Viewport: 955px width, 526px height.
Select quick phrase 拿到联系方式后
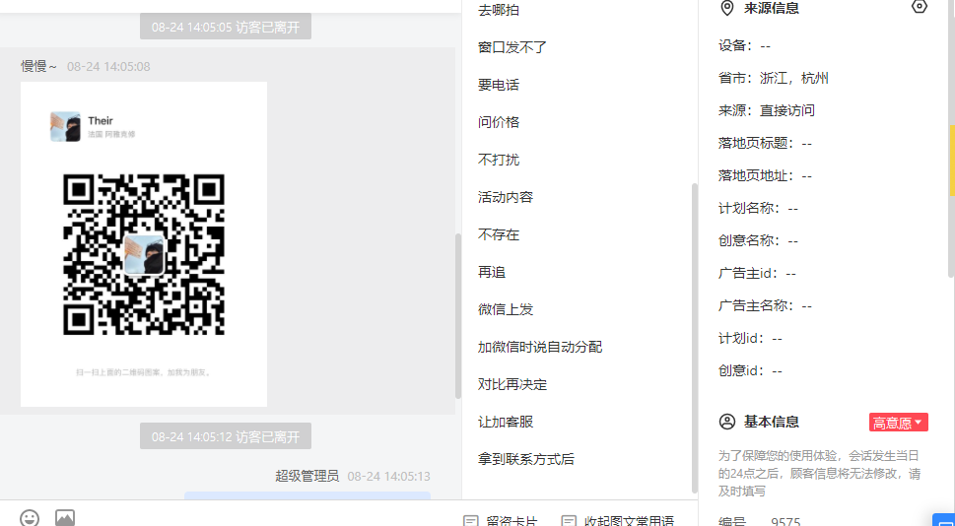[526, 459]
